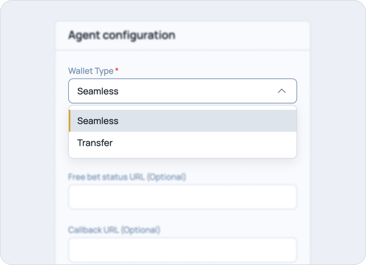Click the Agent configuration card header bar

(182, 35)
